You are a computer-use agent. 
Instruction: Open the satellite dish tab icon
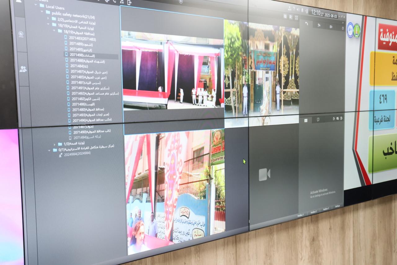point(319,25)
